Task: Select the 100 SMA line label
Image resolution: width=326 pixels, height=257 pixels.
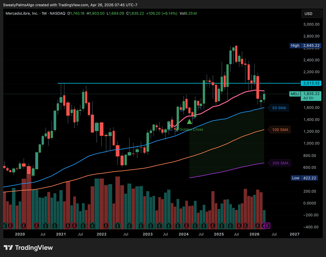Action: [x=280, y=130]
